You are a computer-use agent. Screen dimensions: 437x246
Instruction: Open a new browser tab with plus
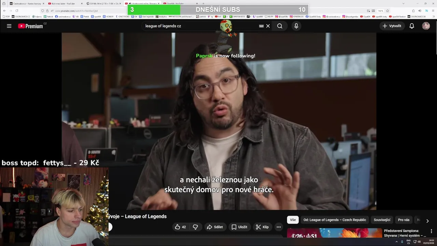coord(203,3)
